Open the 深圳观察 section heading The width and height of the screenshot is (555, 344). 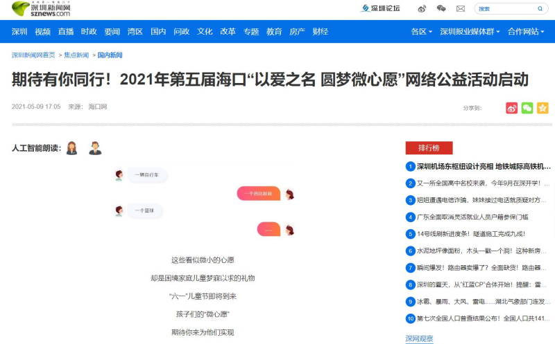coord(419,338)
